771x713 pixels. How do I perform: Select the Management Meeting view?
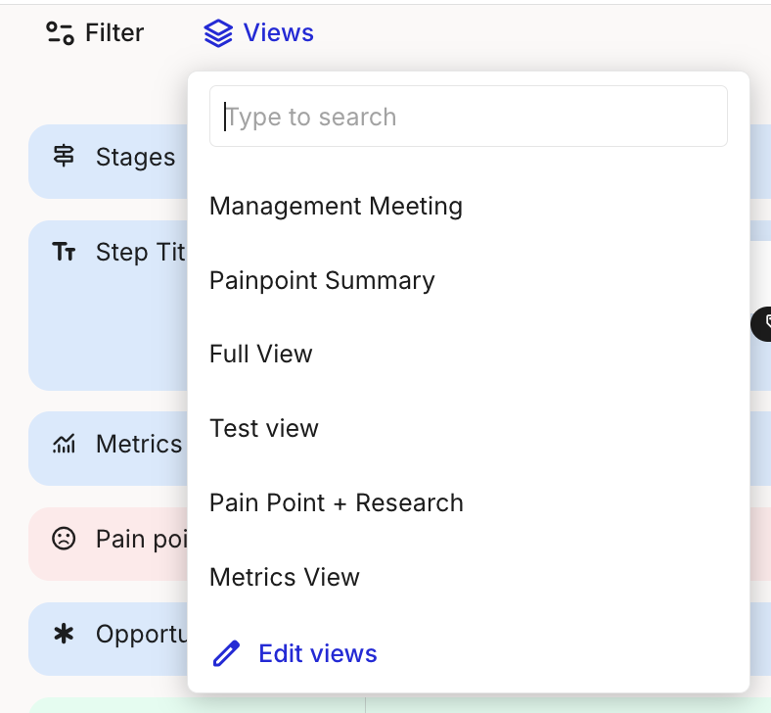(336, 206)
